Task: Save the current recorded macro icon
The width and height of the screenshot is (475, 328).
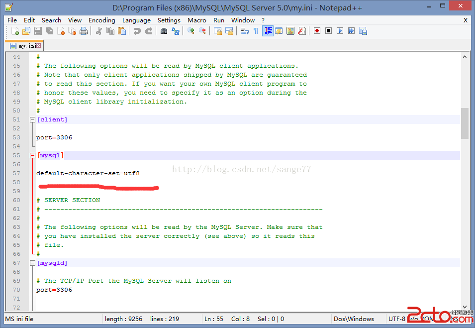Action: (x=363, y=31)
